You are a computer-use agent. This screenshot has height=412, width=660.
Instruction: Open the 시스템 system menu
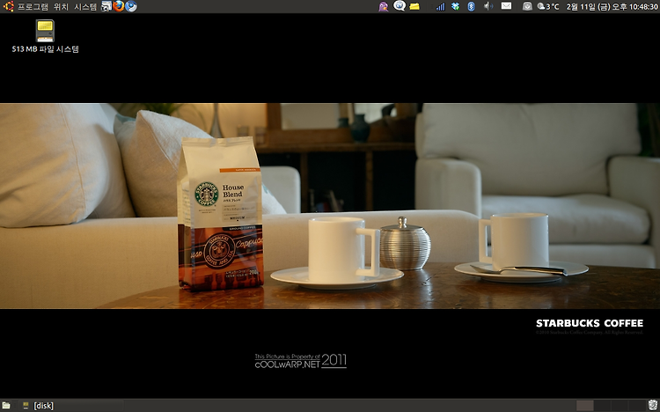click(85, 7)
